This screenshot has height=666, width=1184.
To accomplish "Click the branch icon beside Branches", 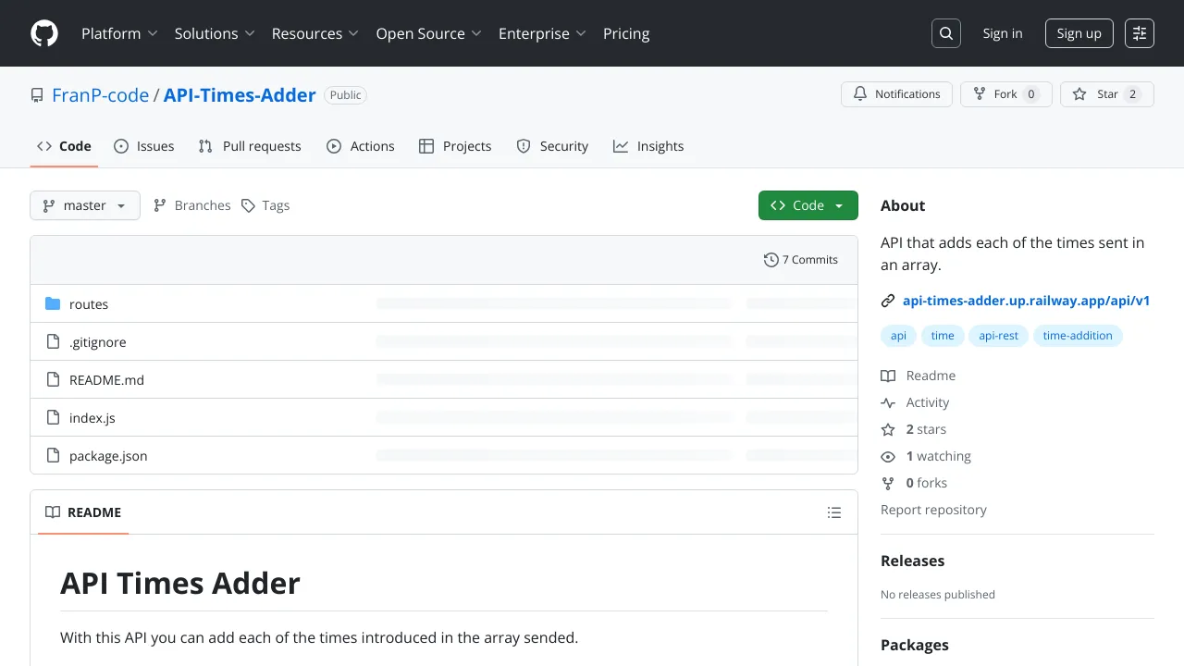I will [160, 205].
